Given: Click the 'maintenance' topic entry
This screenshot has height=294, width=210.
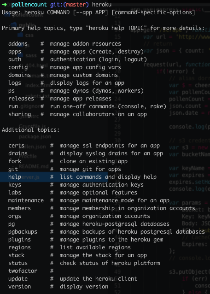Looking at the screenshot, I should point(26,200).
